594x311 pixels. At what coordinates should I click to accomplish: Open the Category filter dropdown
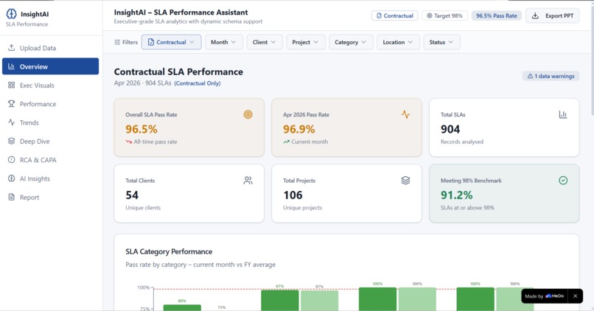coord(350,42)
